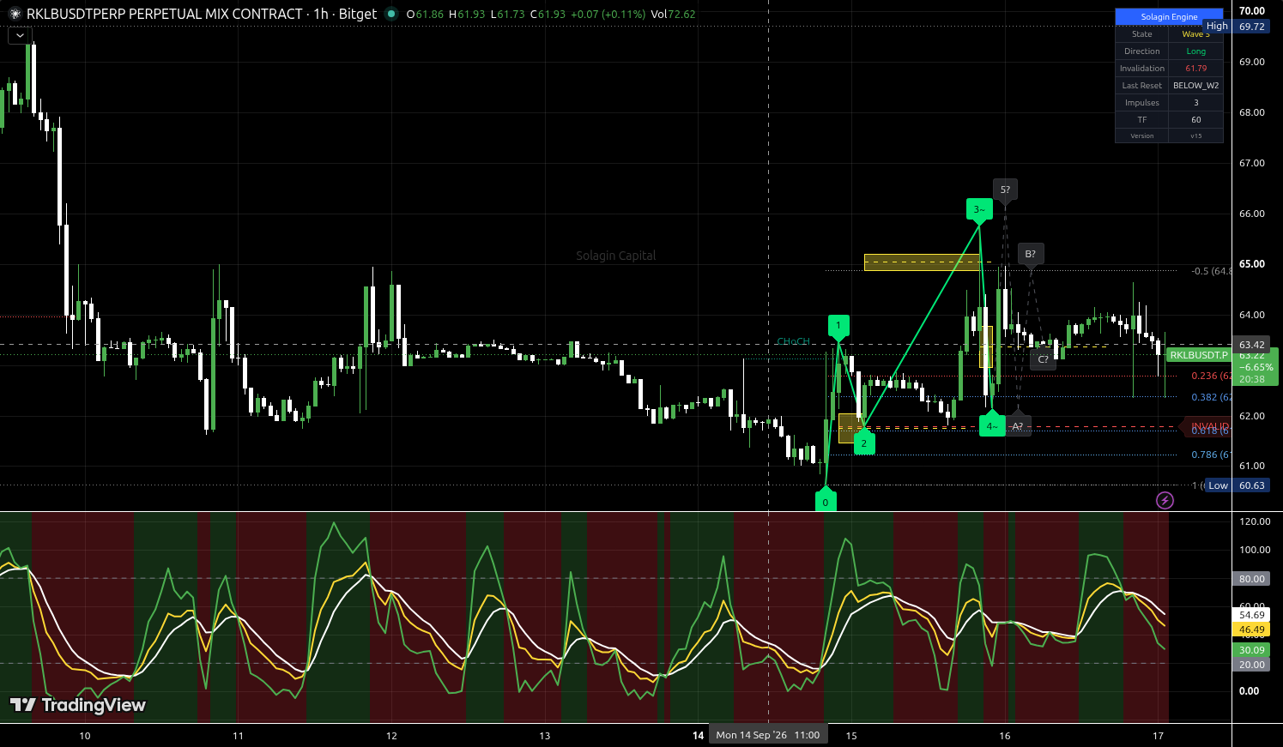Click the 0.382 Fibonacci level label
Viewport: 1283px width, 747px height.
pos(1211,397)
